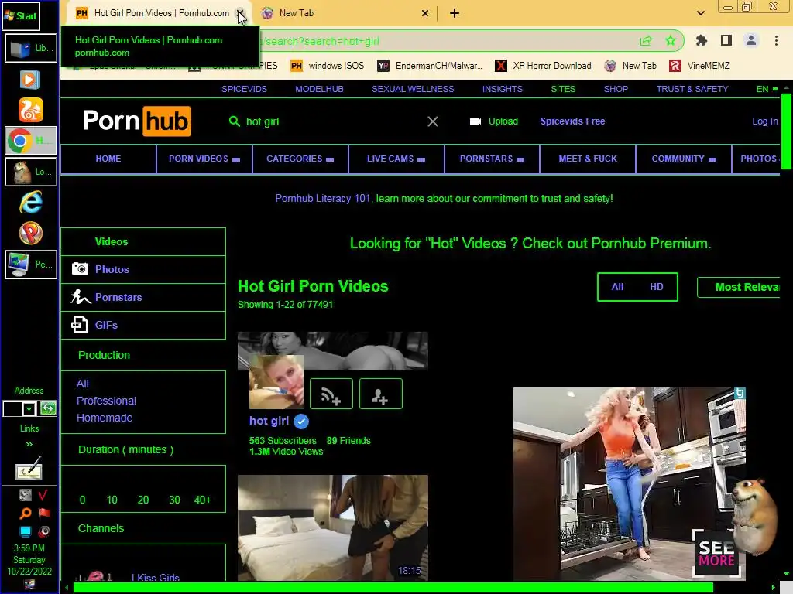This screenshot has height=594, width=793.
Task: Open the Personalization taskbar window
Action: click(31, 265)
